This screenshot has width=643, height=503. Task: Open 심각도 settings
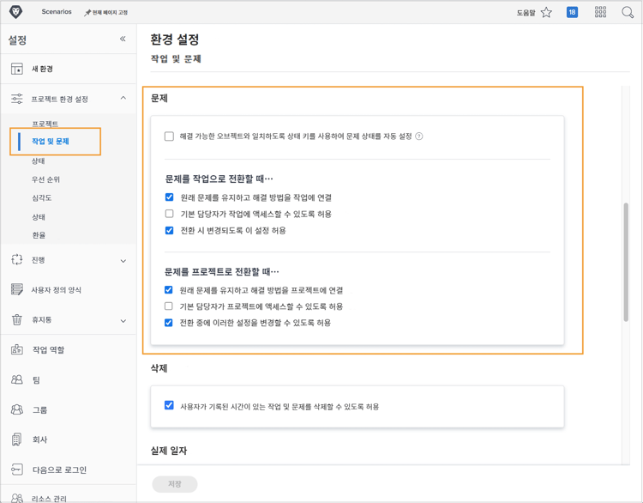41,198
